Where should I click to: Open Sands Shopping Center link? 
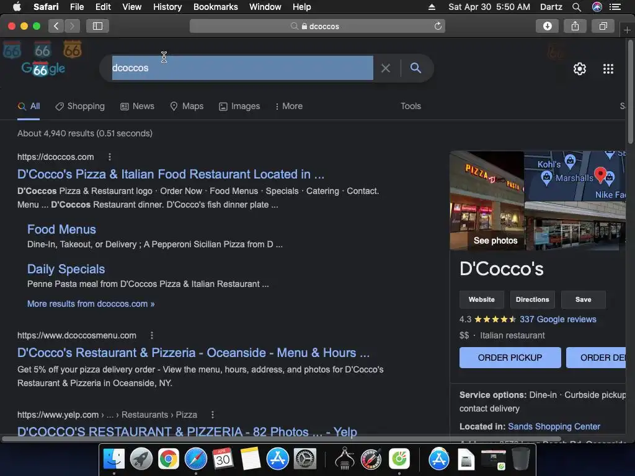pyautogui.click(x=554, y=426)
